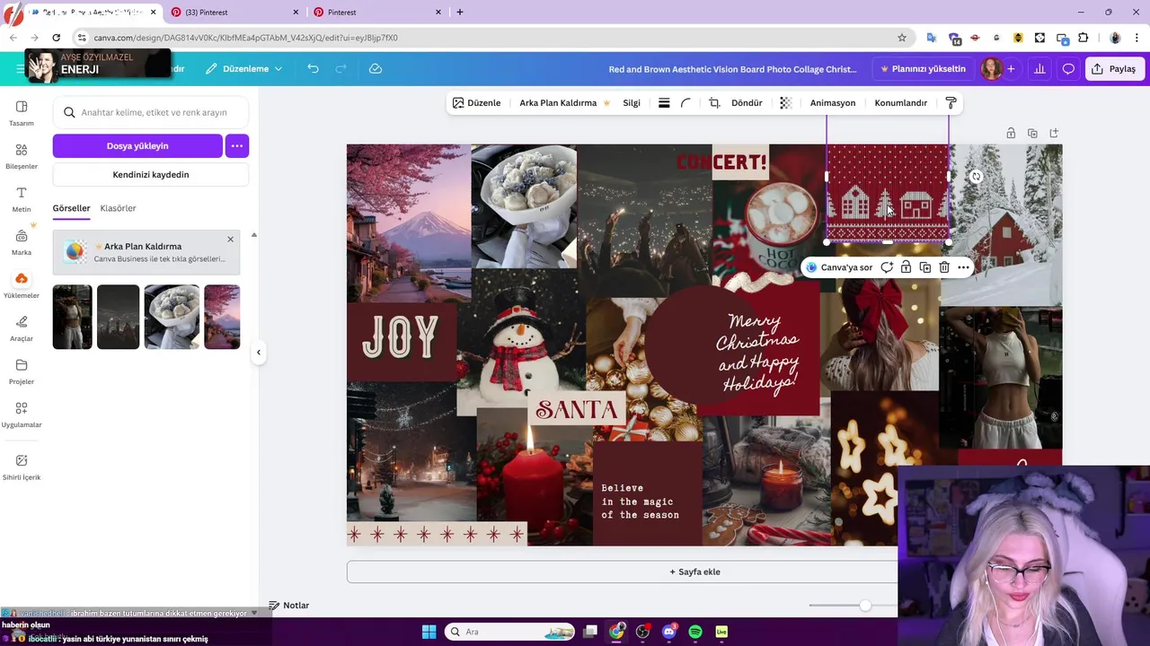Open the Yüklemeler uploads panel
1150x646 pixels.
tap(22, 285)
